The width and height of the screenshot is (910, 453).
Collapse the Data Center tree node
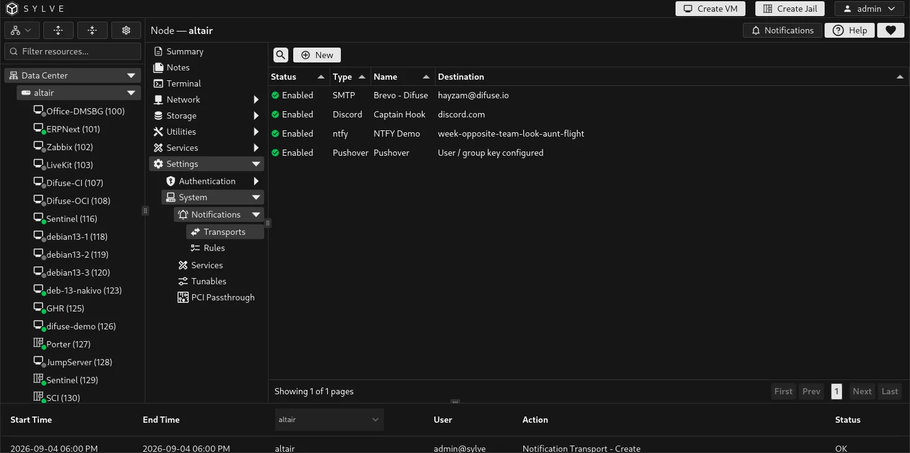tap(131, 75)
